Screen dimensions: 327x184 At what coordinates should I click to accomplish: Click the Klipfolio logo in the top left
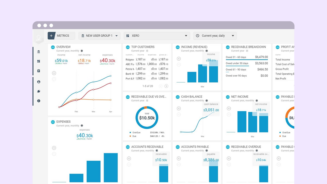coord(39,37)
